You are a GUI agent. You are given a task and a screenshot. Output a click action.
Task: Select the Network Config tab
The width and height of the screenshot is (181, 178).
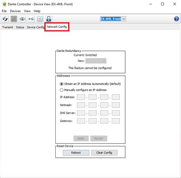click(x=57, y=27)
